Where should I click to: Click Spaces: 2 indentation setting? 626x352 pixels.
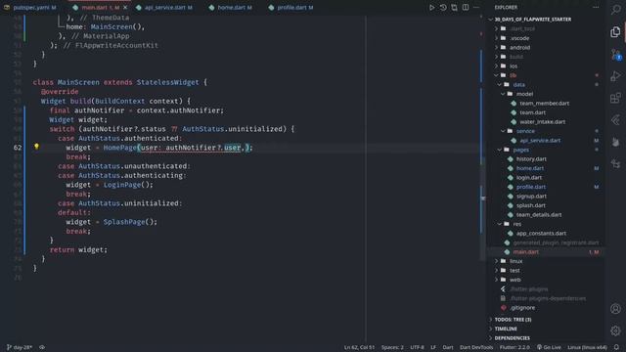click(392, 347)
